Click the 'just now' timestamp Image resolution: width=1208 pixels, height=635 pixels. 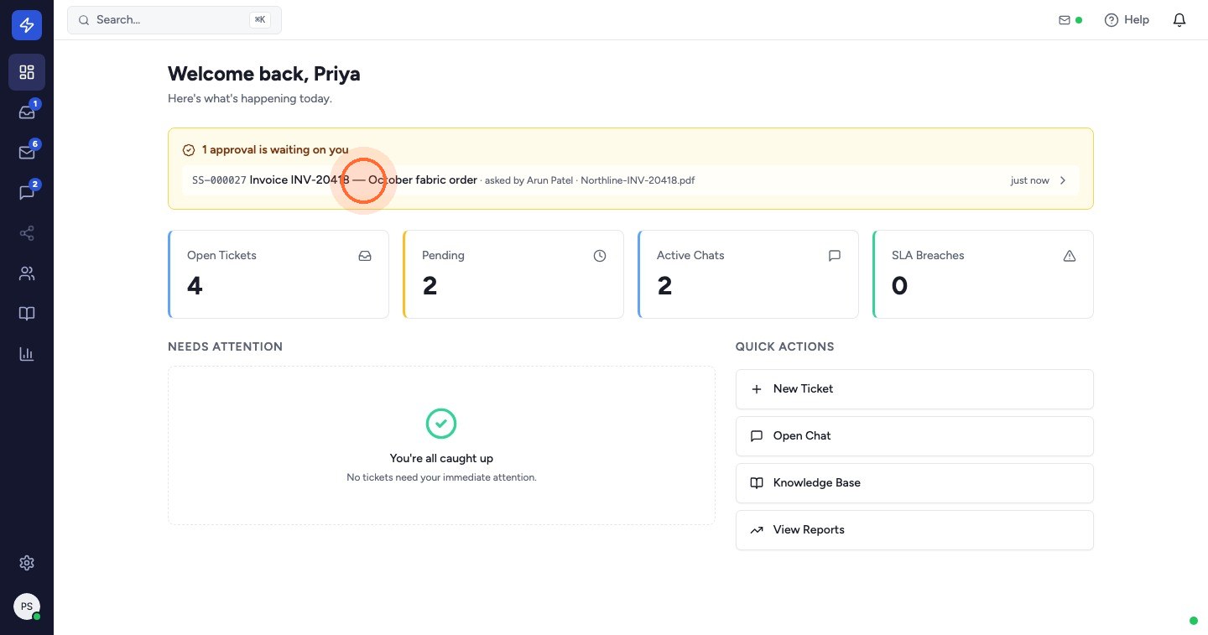[x=1030, y=180]
